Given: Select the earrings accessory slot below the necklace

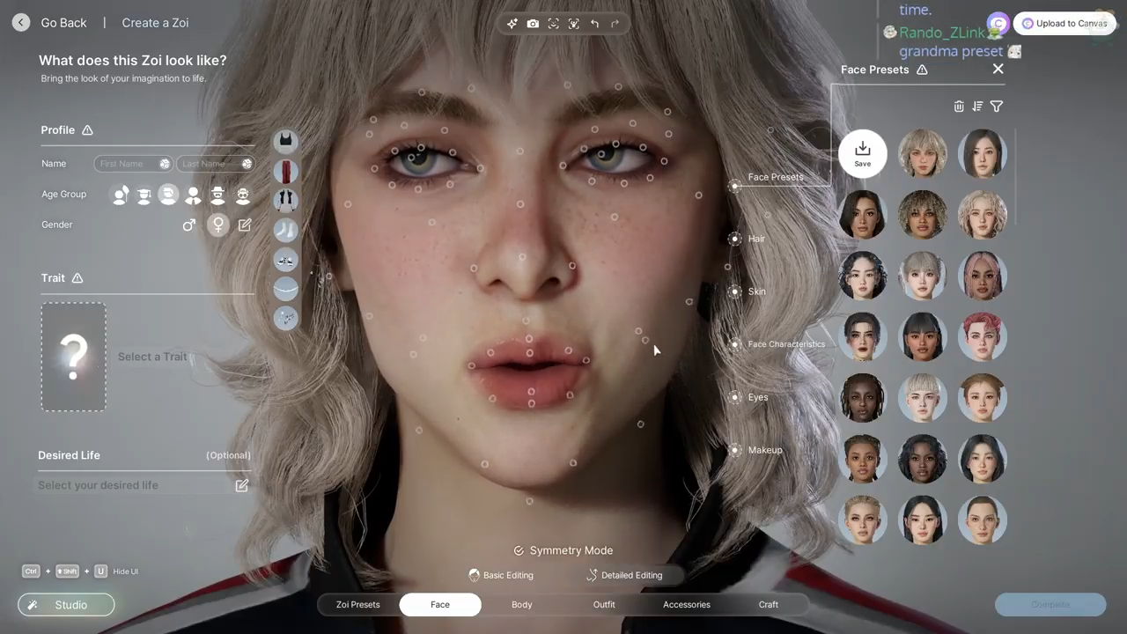Looking at the screenshot, I should coord(285,318).
